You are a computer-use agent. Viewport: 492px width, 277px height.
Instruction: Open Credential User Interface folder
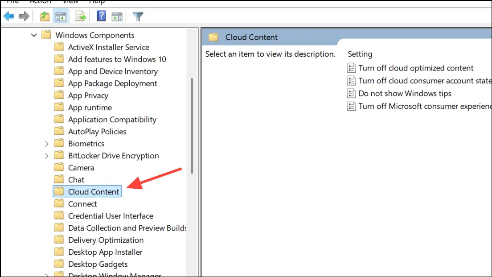111,216
